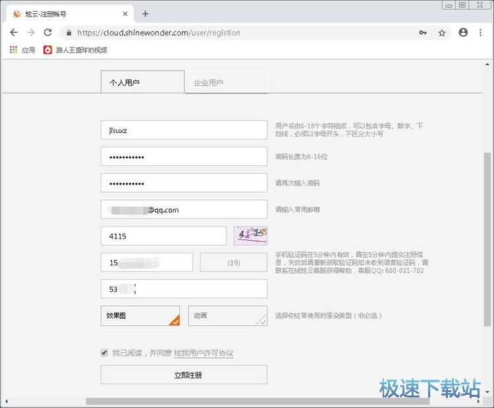Click the 立即注册 button
494x408 pixels.
click(184, 375)
